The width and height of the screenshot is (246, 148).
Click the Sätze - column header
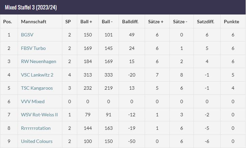coord(180,22)
